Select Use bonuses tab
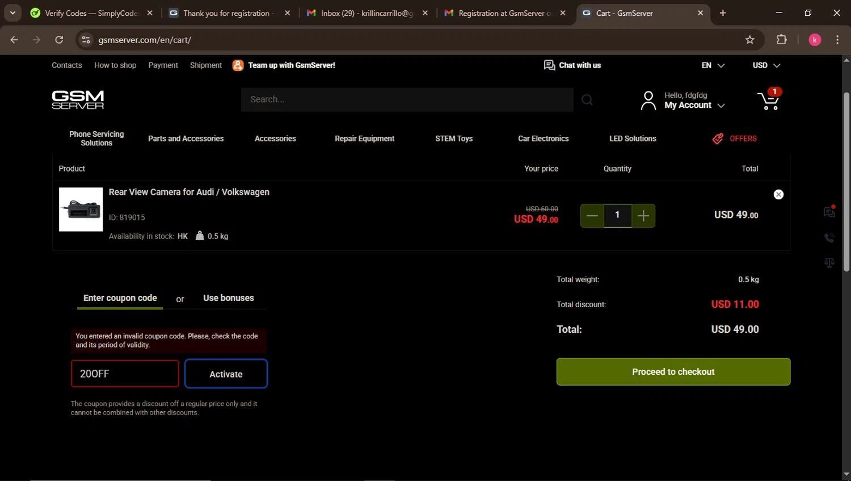This screenshot has height=481, width=851. click(x=229, y=298)
